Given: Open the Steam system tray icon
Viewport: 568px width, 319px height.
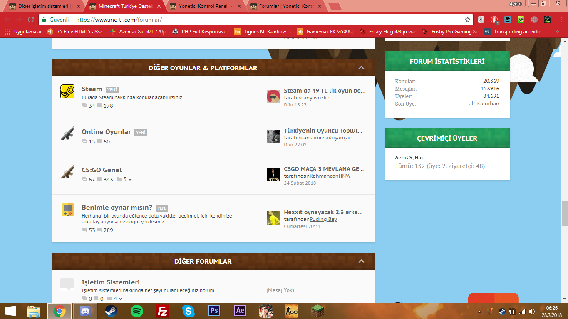Looking at the screenshot, I should 501,311.
